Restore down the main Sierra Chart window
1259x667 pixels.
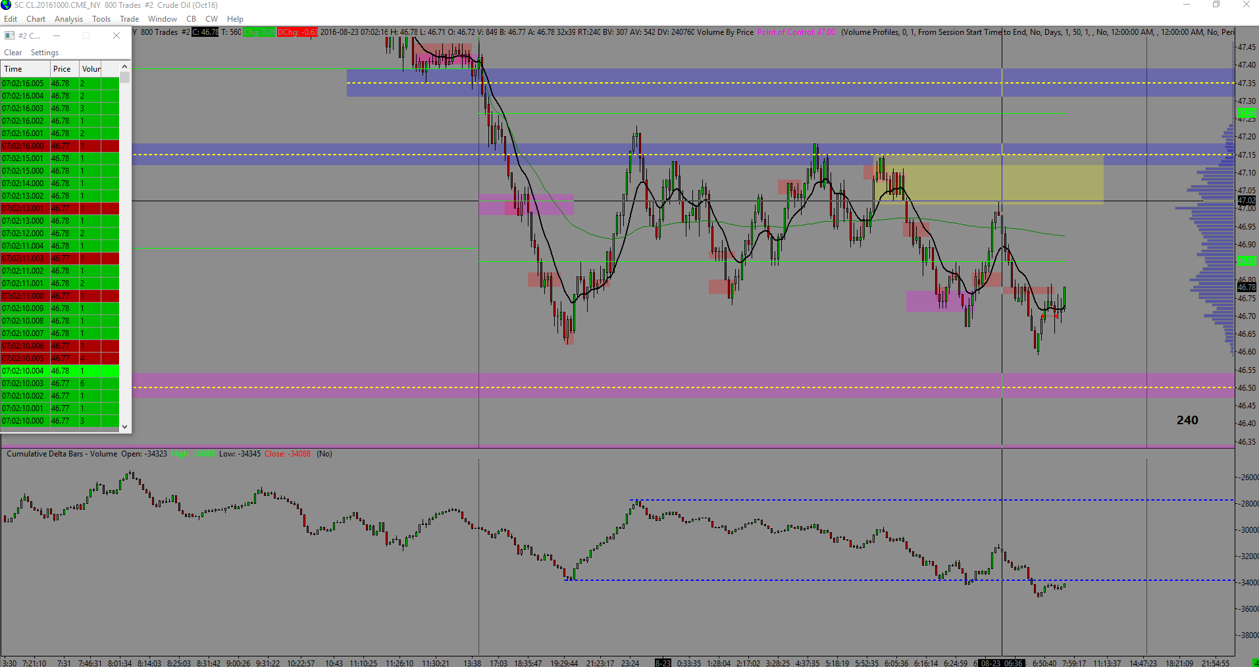click(x=1216, y=5)
